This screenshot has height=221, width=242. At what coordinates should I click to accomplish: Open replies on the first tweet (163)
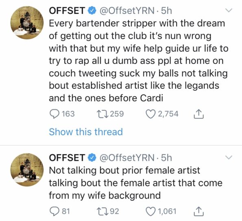click(x=62, y=114)
